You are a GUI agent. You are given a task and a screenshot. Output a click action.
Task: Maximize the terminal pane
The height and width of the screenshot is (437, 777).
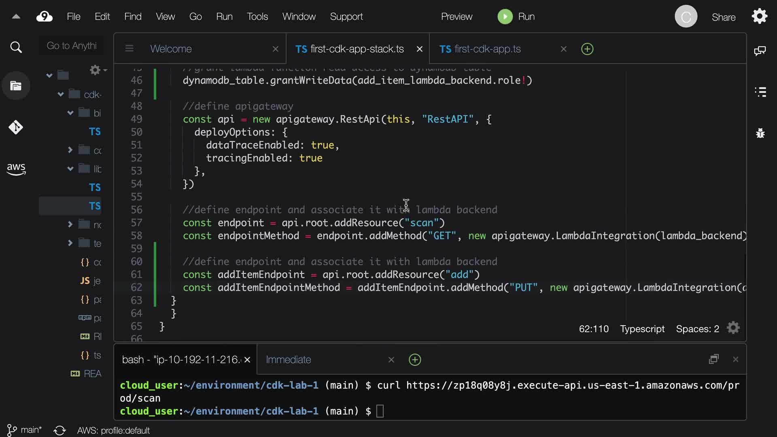pyautogui.click(x=713, y=359)
